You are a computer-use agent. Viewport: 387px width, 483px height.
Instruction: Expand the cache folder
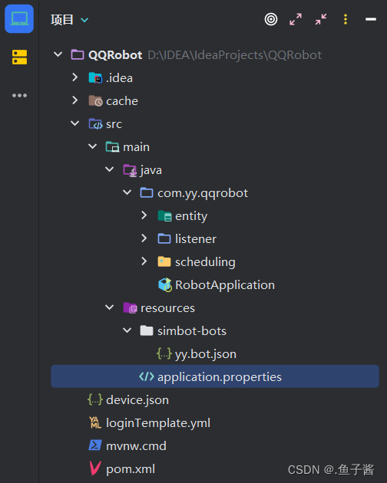coord(75,100)
